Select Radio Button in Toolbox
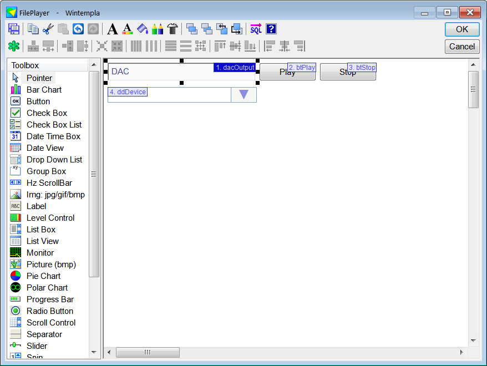Viewport: 487px width, 366px height. coord(50,311)
